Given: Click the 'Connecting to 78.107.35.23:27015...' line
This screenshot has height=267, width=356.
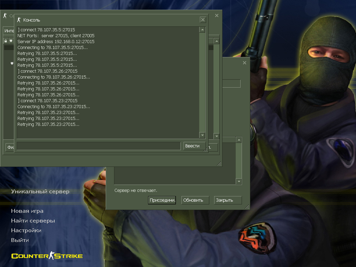Looking at the screenshot, I should click(54, 106).
